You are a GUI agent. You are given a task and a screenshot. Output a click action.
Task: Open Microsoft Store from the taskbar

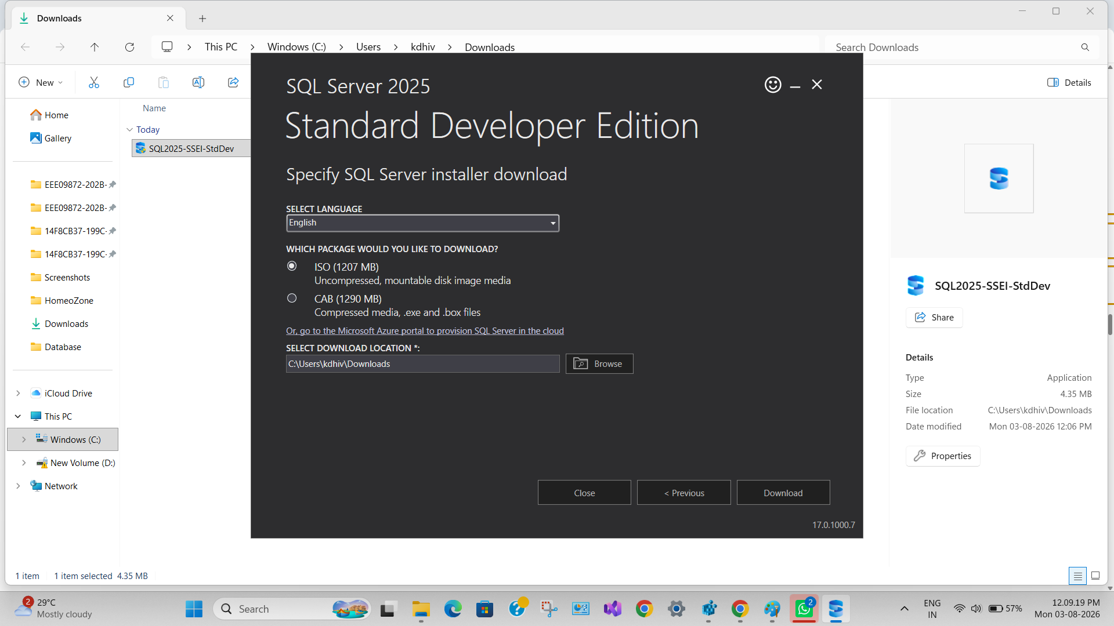pyautogui.click(x=484, y=609)
